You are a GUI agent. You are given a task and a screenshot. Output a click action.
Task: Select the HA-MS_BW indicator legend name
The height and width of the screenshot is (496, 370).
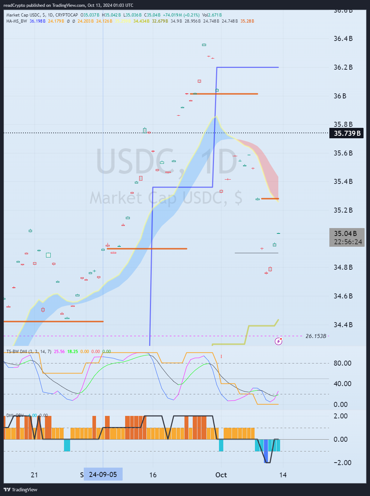click(x=17, y=21)
